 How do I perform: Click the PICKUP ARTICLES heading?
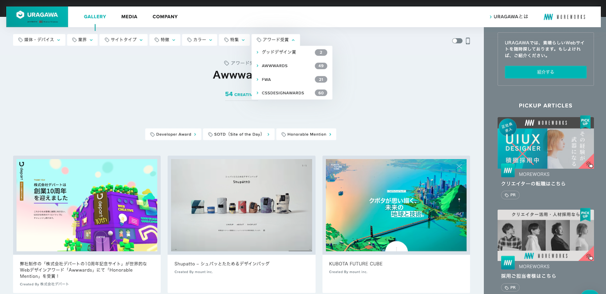click(x=545, y=106)
